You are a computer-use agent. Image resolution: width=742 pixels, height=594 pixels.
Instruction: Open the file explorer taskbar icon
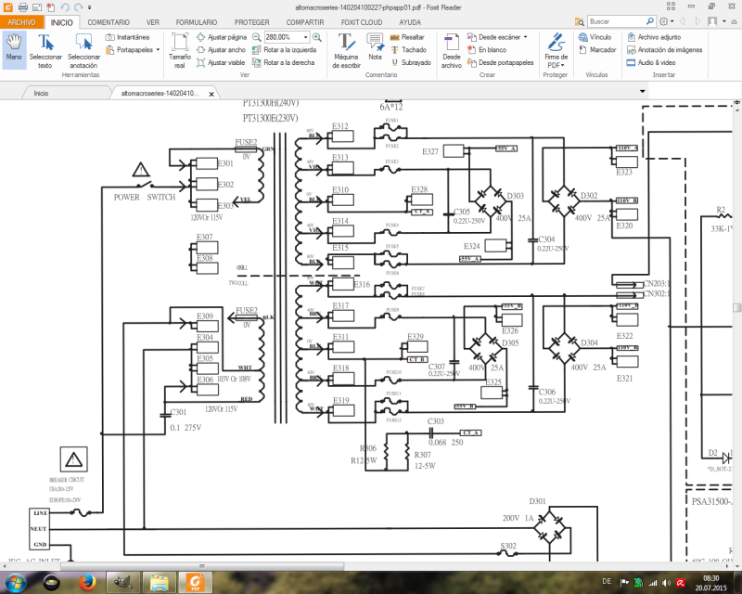click(x=159, y=582)
